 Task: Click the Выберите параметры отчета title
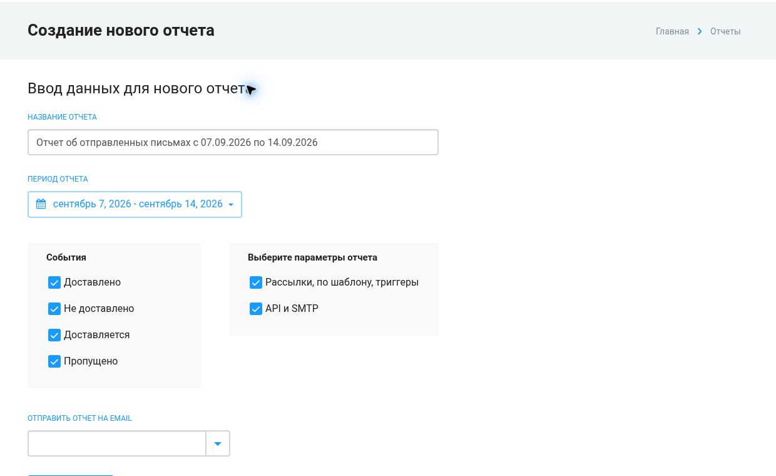click(312, 257)
